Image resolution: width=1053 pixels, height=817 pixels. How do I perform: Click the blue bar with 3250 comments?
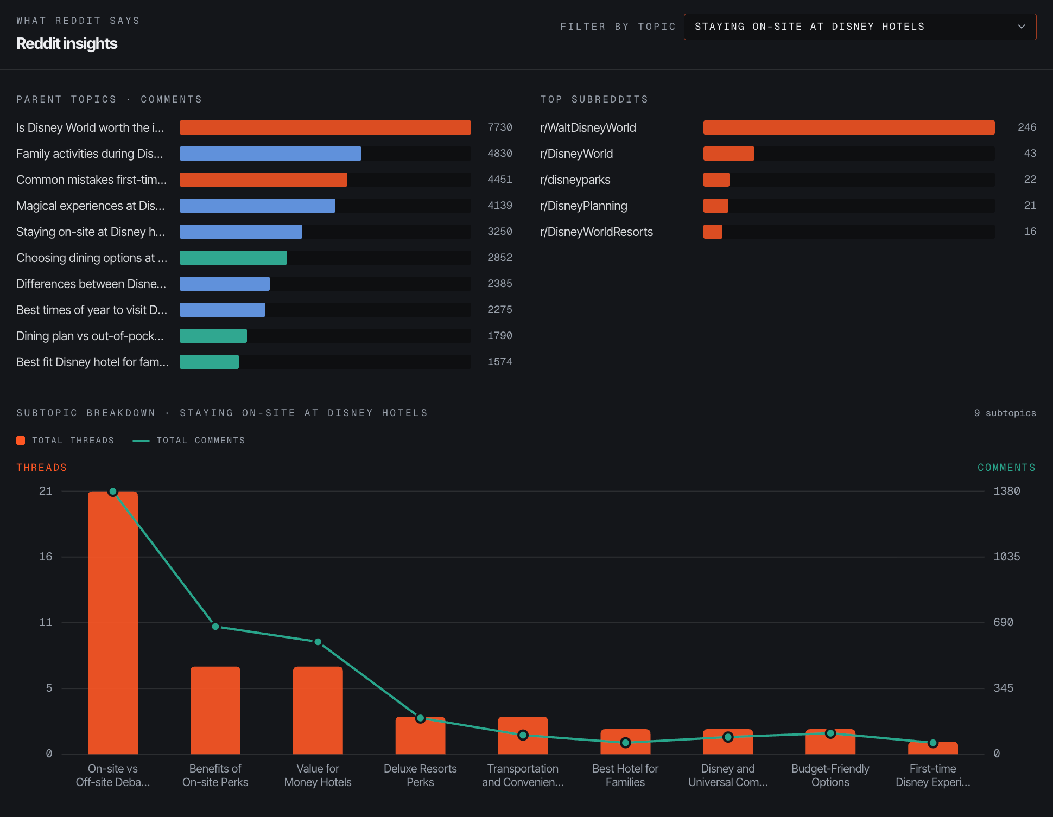pyautogui.click(x=241, y=232)
